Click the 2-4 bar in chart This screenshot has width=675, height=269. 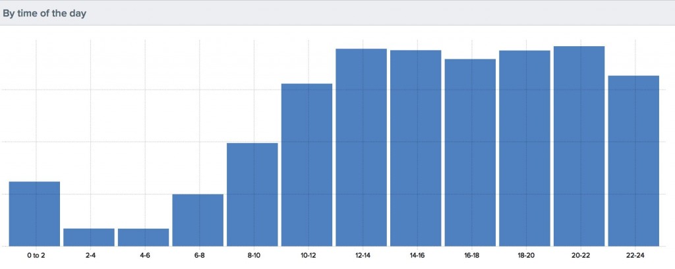(x=89, y=237)
